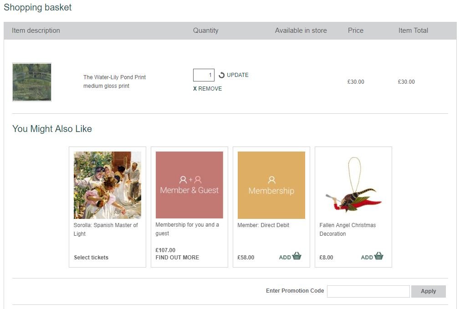
Task: Select tickets for Sorolla: Spanish Master of Light
Action: (91, 257)
